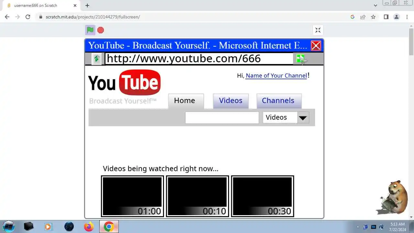
Task: Open the video thumbnail lasting 00:10
Action: [x=197, y=196]
